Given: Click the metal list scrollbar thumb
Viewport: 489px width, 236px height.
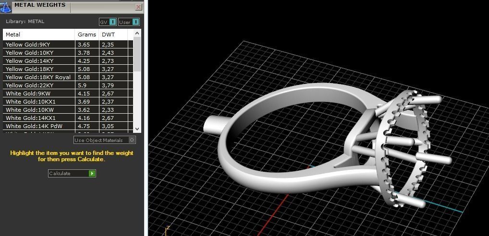Looking at the screenshot, I should point(137,54).
